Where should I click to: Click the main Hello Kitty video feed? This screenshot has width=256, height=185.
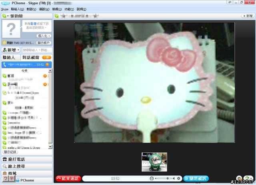[x=154, y=83]
